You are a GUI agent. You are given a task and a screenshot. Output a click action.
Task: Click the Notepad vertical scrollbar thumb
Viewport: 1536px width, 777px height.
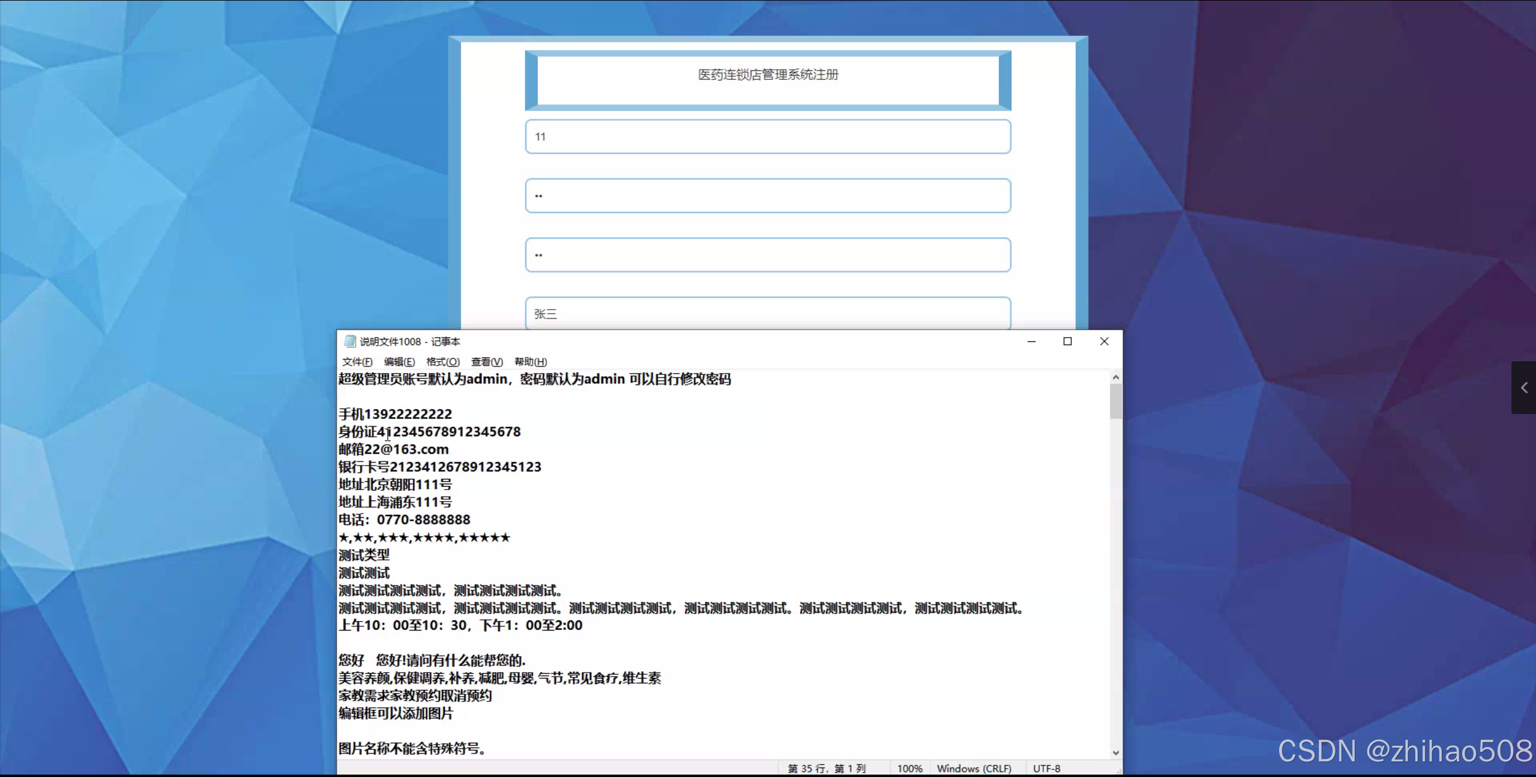click(1115, 401)
